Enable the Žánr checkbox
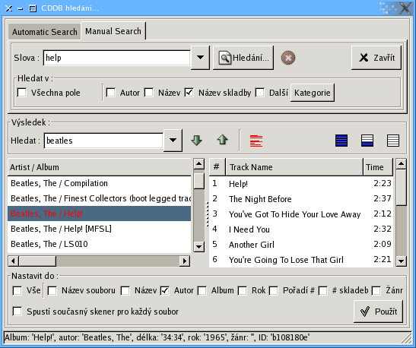 pos(376,290)
